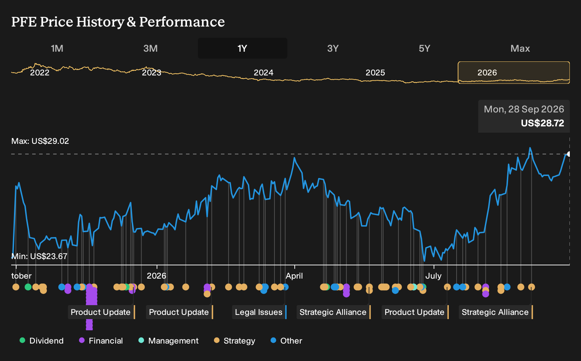
Task: Jump to 2023 on the overview chart
Action: point(151,73)
